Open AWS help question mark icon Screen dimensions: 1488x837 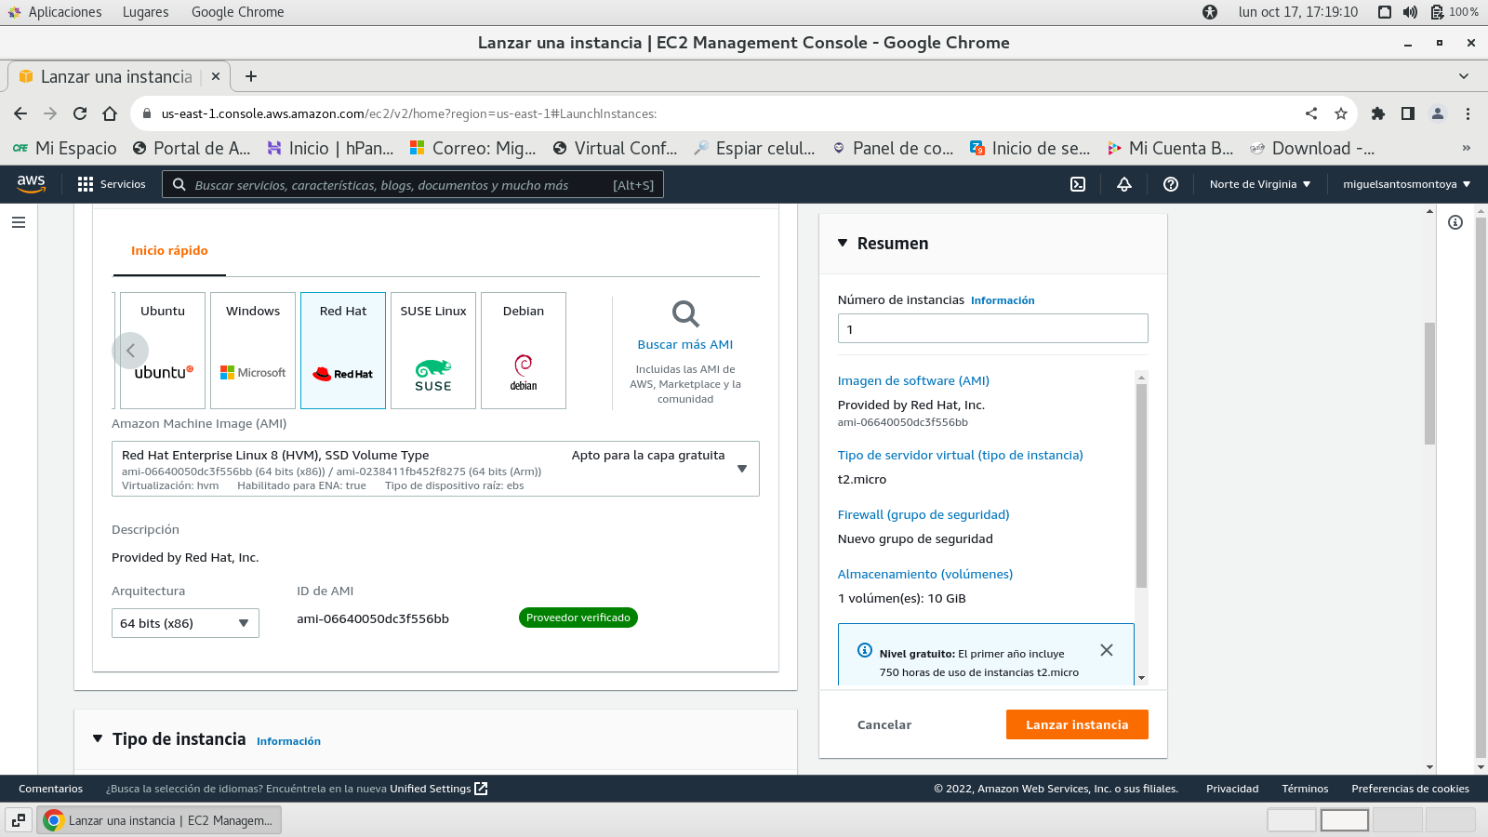click(x=1171, y=184)
